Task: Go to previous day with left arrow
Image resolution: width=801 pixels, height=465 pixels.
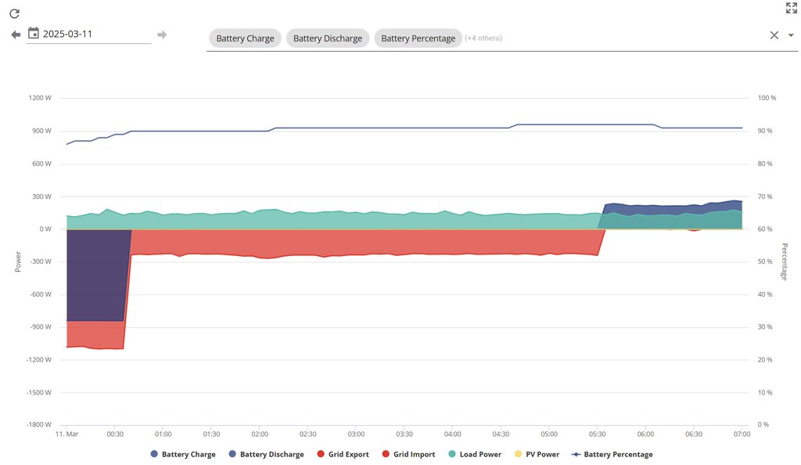Action: [16, 34]
